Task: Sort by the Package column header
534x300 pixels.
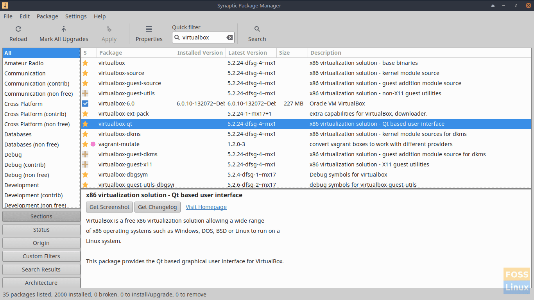Action: point(136,53)
